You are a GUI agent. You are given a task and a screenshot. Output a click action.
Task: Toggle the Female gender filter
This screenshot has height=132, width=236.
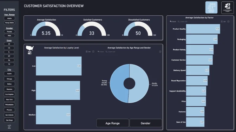point(9,31)
